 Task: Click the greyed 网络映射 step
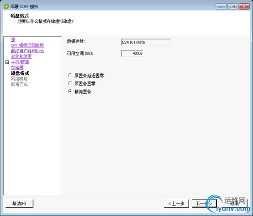pyautogui.click(x=19, y=79)
